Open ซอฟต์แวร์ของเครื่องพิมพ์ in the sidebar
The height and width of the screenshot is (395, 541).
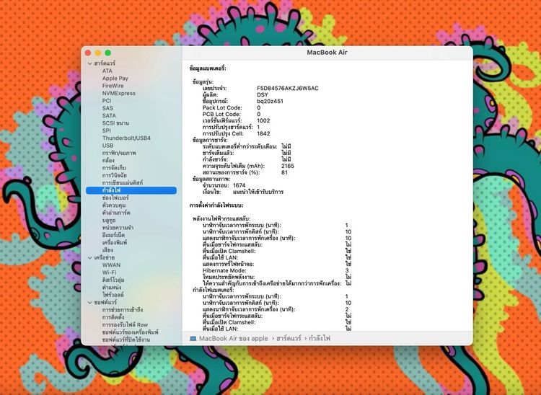(130, 332)
